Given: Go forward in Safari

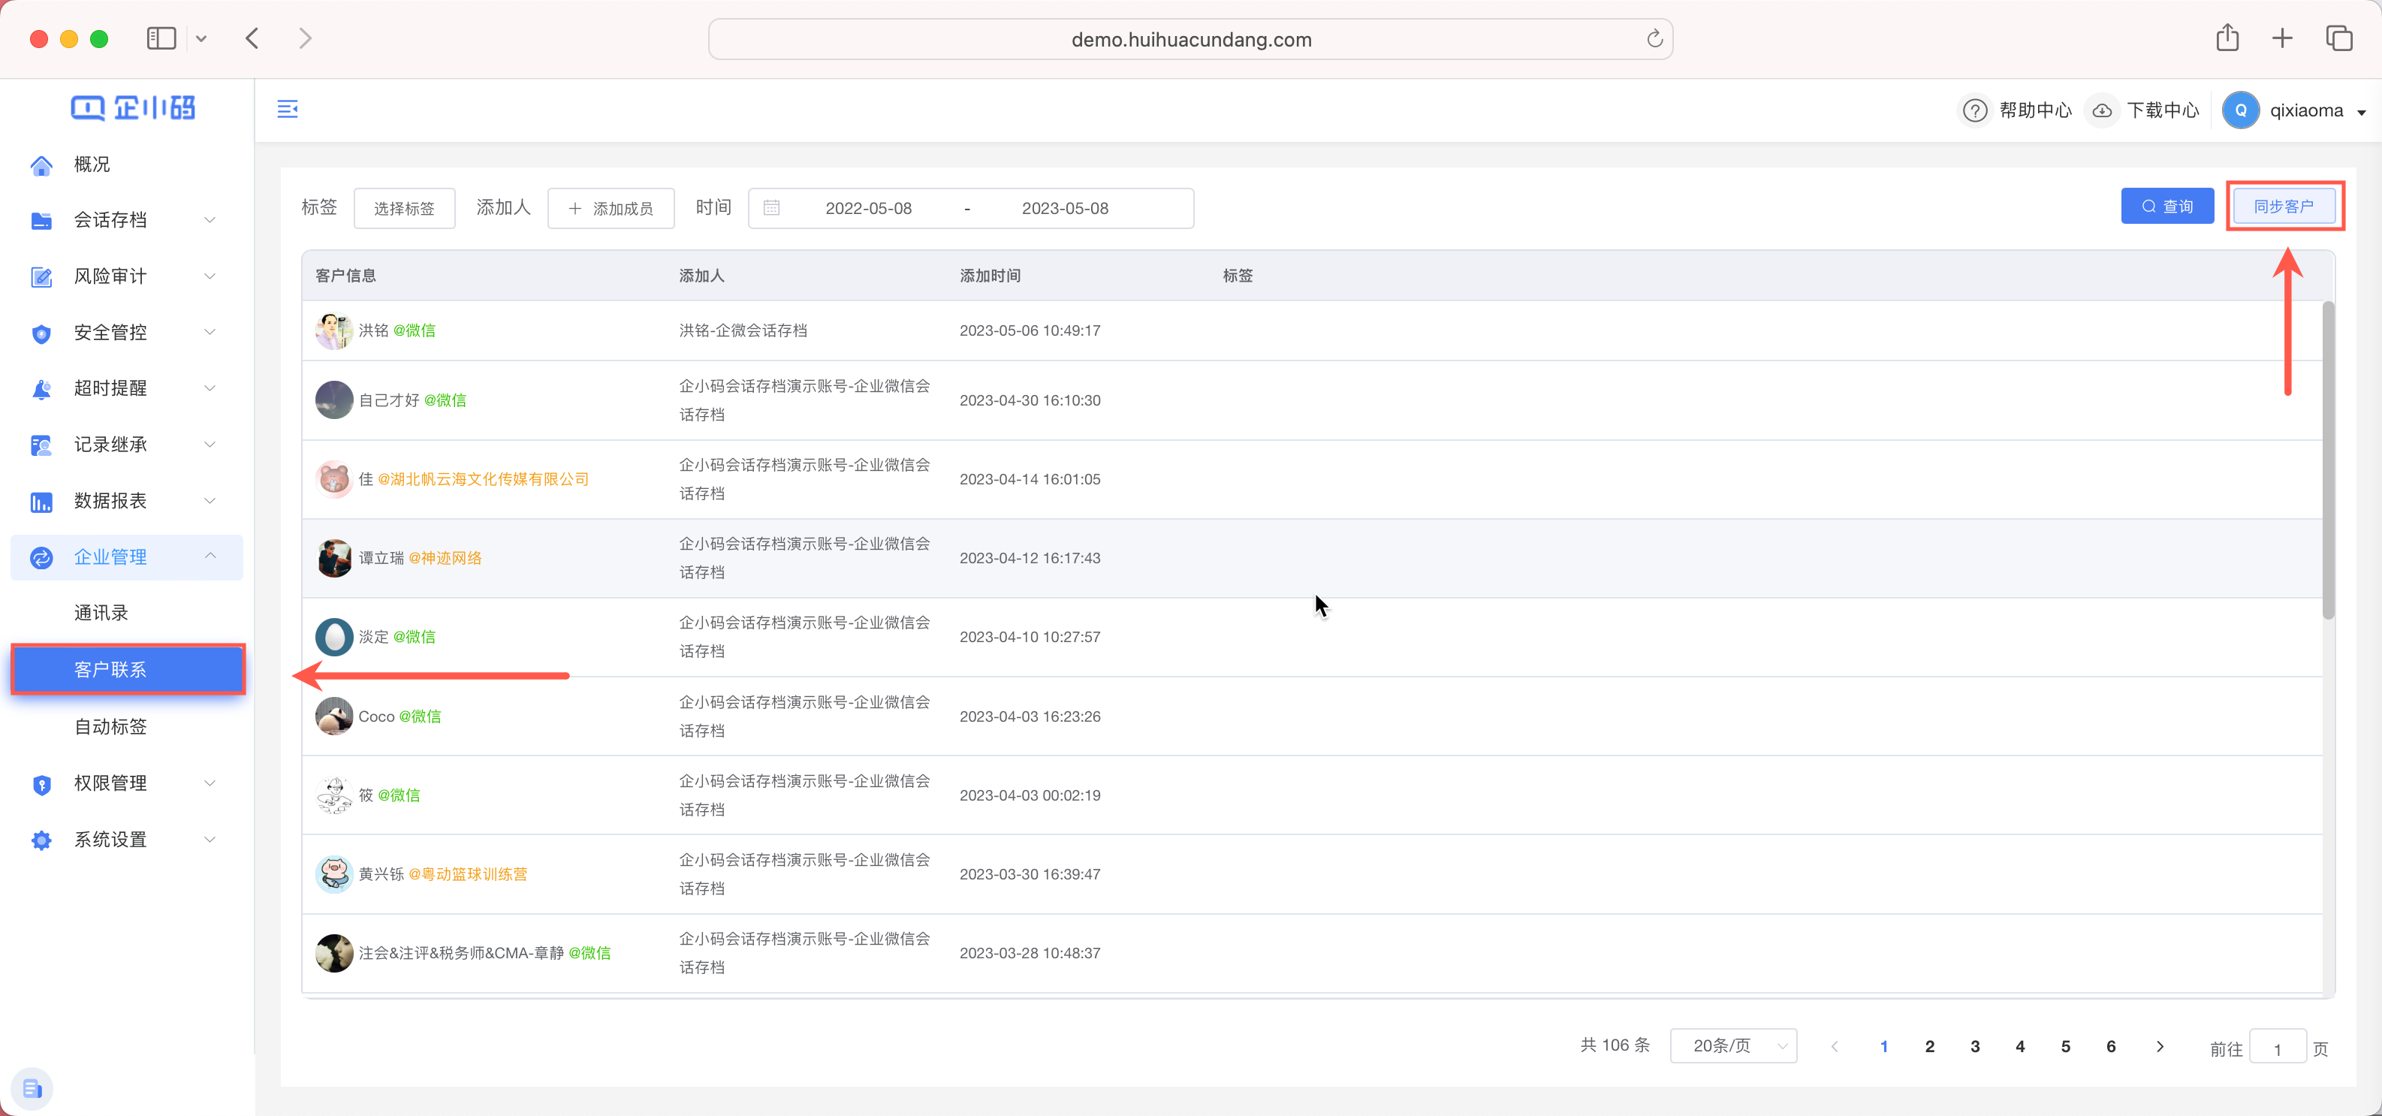Looking at the screenshot, I should click(x=305, y=38).
